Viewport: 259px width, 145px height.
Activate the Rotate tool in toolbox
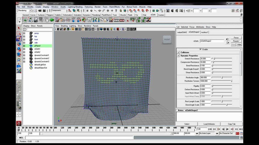[19, 49]
